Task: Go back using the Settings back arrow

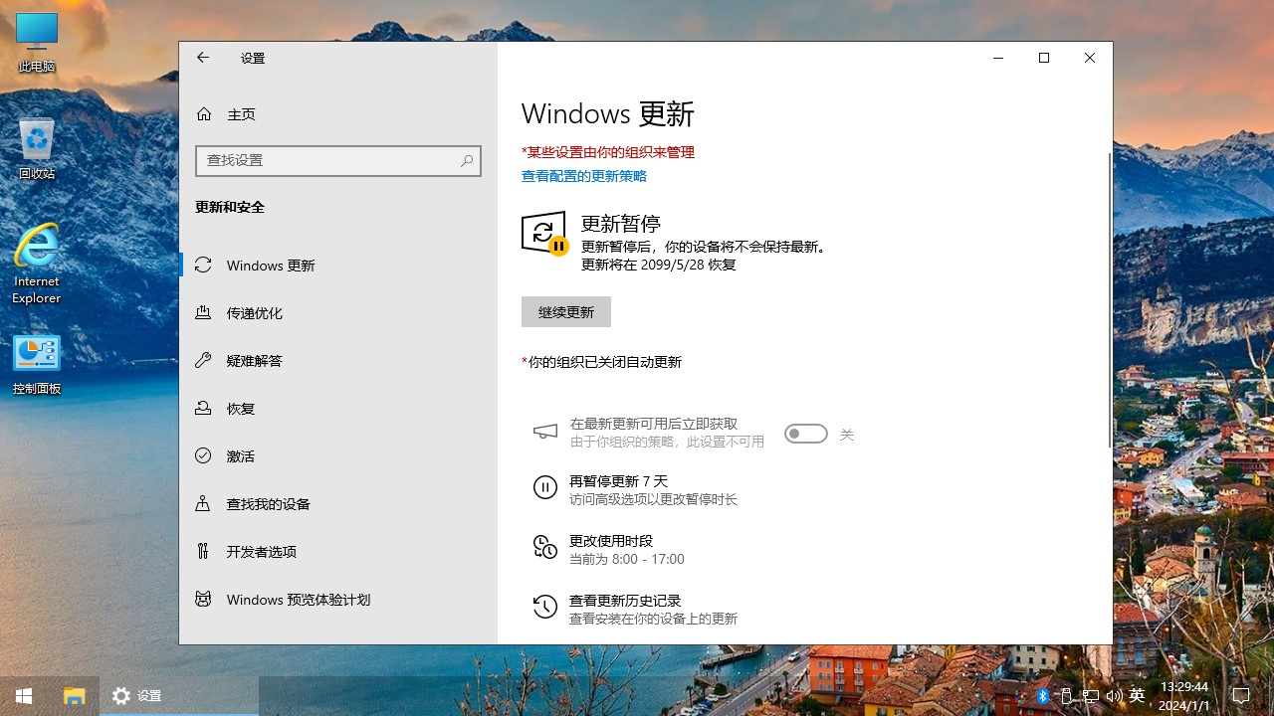Action: tap(203, 58)
